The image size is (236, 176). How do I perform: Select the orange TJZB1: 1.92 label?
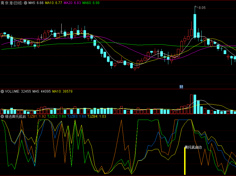pos(37,116)
